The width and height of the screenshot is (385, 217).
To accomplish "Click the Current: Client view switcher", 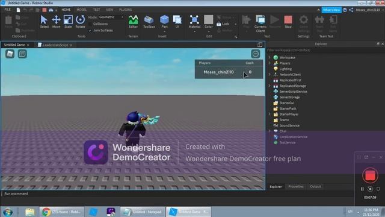I will (260, 24).
